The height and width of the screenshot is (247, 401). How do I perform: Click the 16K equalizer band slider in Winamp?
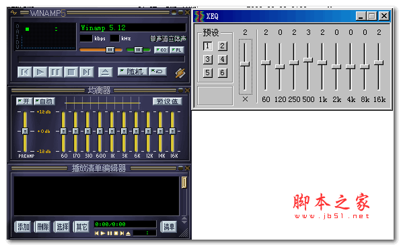172,131
